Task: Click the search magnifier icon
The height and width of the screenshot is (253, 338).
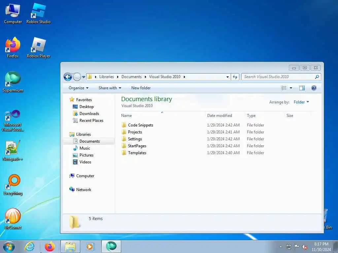Action: 317,77
